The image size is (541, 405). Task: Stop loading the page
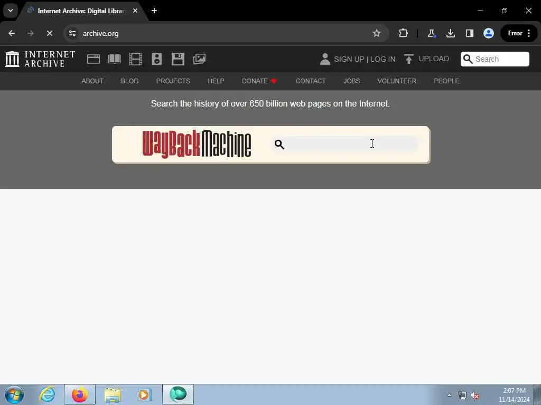(x=49, y=33)
